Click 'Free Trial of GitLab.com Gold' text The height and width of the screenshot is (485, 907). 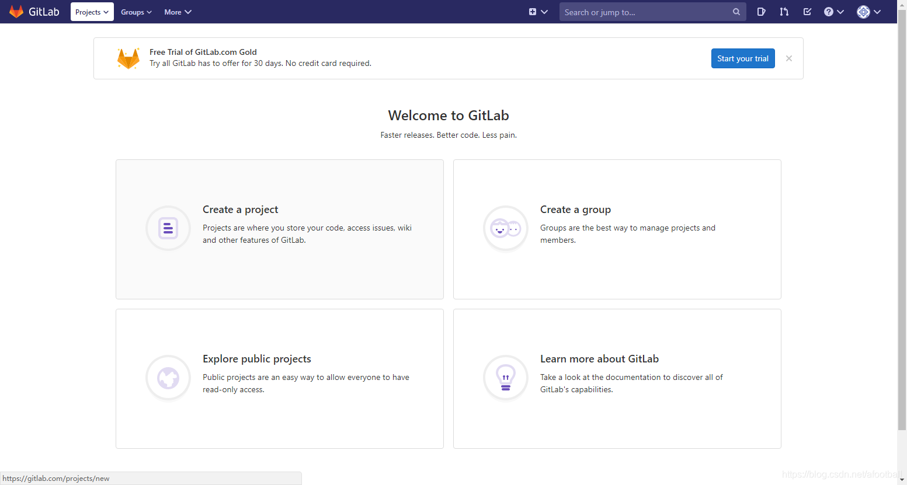203,52
